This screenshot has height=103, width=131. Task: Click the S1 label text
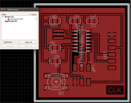pyautogui.click(x=61, y=93)
